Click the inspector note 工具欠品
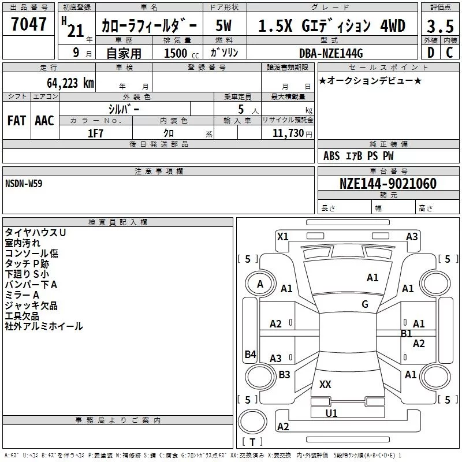462x462 pixels. click(22, 316)
